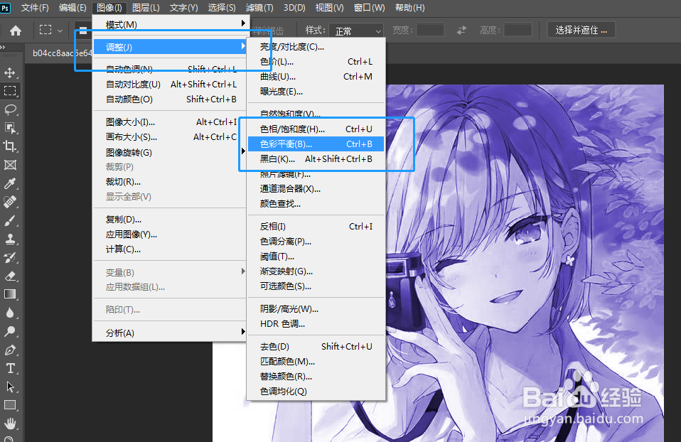Choose 替换颜色(R) replace color
Image resolution: width=681 pixels, height=442 pixels.
(x=316, y=377)
